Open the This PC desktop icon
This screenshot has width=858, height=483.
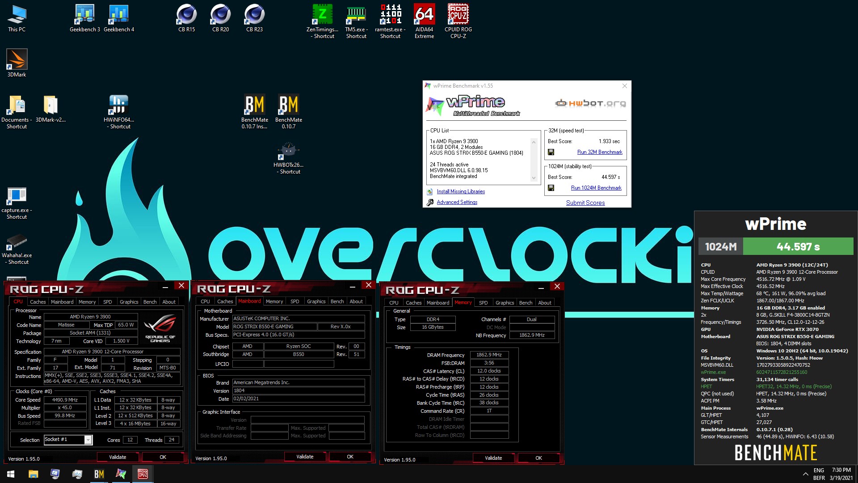click(17, 18)
